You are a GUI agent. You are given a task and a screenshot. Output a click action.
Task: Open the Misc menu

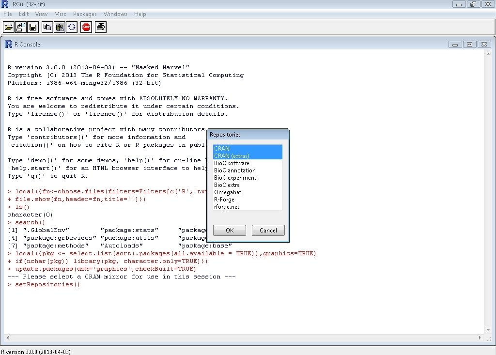pos(60,14)
